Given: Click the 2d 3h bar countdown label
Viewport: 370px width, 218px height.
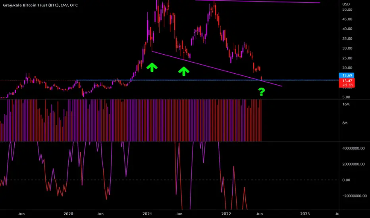Looking at the screenshot, I should coord(347,85).
